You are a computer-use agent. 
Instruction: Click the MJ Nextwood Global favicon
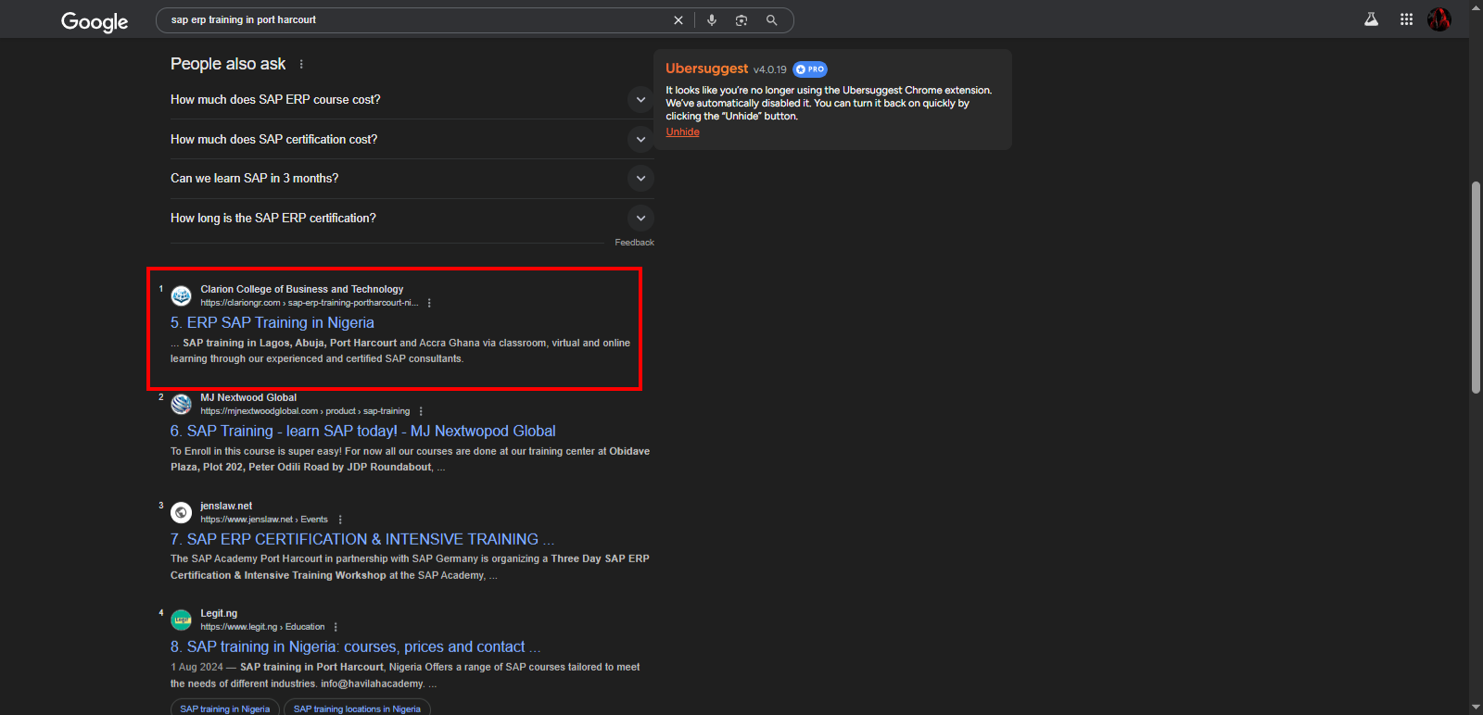(x=182, y=405)
